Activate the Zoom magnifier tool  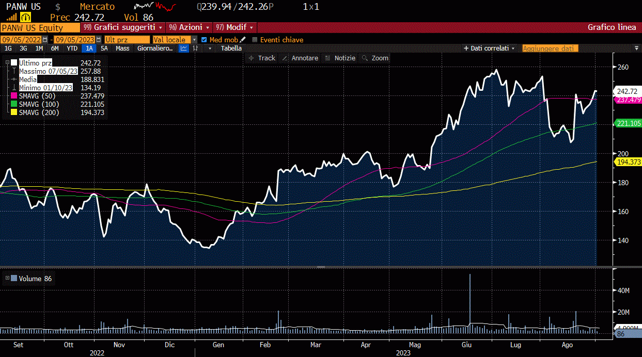pos(375,58)
